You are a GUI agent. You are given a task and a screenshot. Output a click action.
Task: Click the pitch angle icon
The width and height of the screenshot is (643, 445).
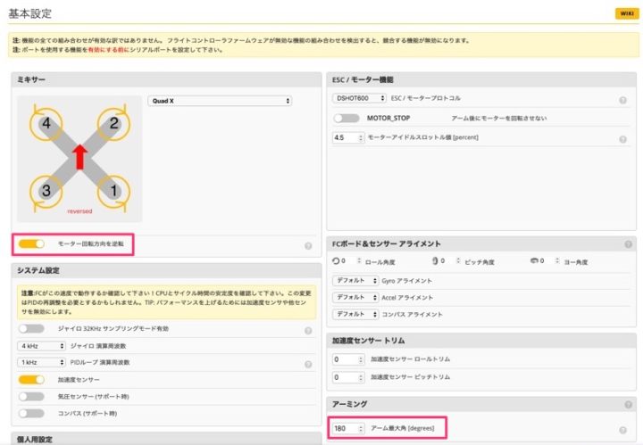pyautogui.click(x=437, y=261)
